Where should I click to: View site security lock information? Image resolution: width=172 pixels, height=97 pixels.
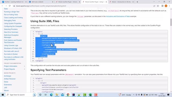(14, 6)
